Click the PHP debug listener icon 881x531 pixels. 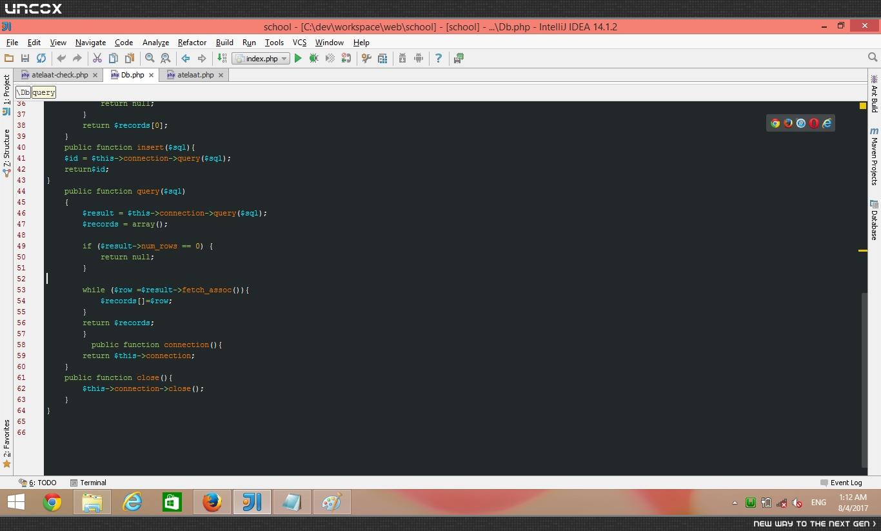click(x=346, y=58)
